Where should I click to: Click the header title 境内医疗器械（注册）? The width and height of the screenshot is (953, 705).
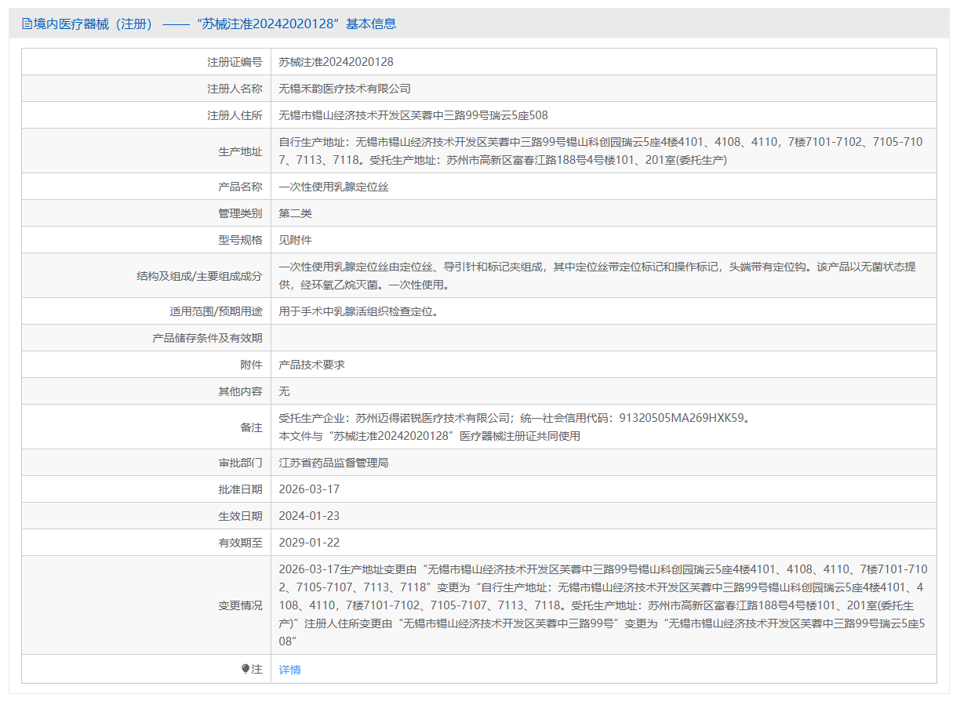click(93, 24)
